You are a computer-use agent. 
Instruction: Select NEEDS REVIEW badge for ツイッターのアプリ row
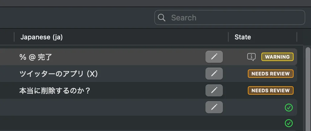coord(270,74)
